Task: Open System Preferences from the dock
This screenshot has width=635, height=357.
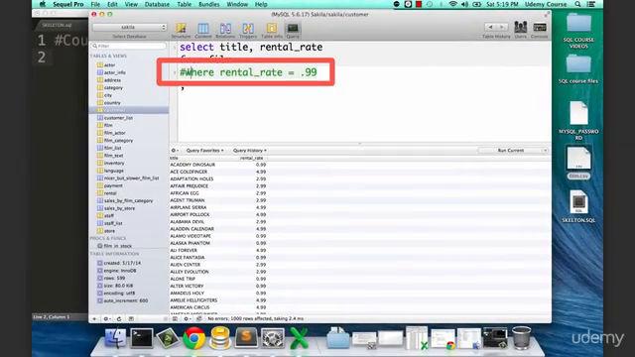Action: pyautogui.click(x=273, y=338)
